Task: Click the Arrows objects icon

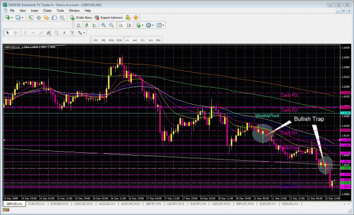Action: pos(80,33)
